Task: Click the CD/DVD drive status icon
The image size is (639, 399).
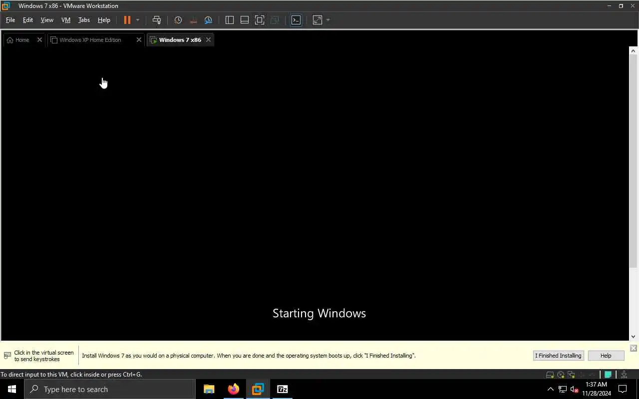Action: point(561,375)
